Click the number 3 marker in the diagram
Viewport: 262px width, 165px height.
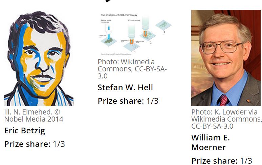[x=164, y=33]
